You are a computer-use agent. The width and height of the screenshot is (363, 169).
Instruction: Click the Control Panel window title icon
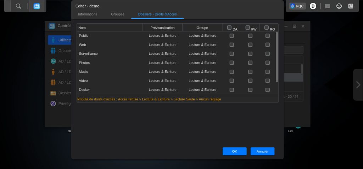52,26
